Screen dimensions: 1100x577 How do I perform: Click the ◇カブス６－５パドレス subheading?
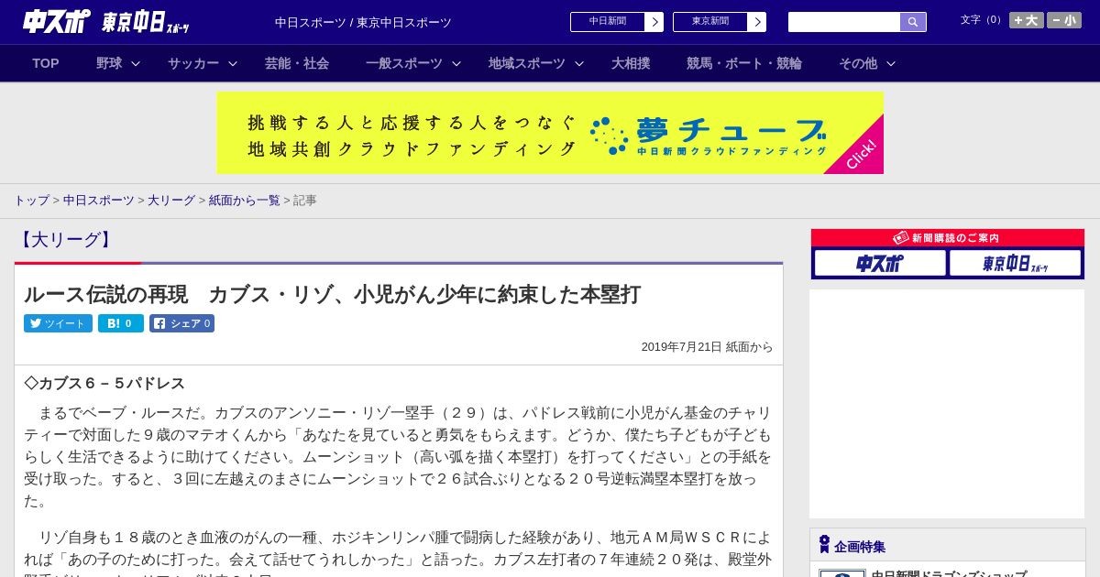pyautogui.click(x=104, y=383)
